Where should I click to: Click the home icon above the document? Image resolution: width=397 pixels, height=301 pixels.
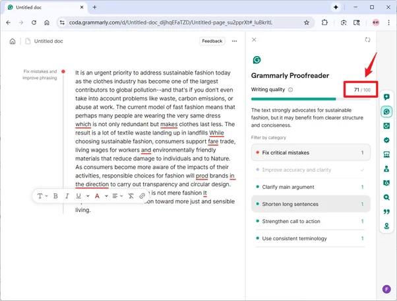13,41
